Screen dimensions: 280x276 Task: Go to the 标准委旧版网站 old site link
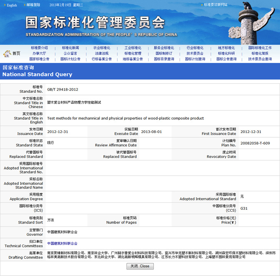[x=216, y=5]
